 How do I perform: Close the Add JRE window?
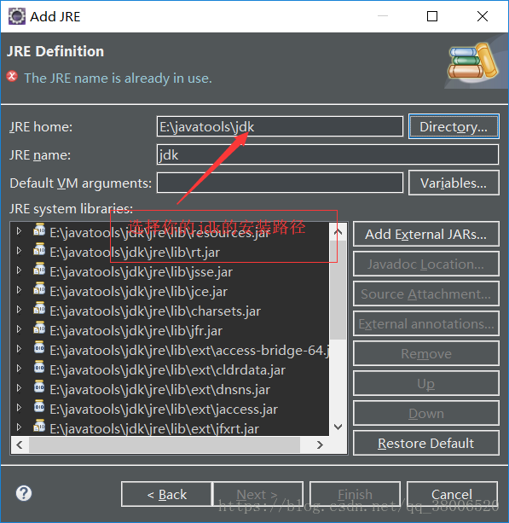(x=483, y=16)
